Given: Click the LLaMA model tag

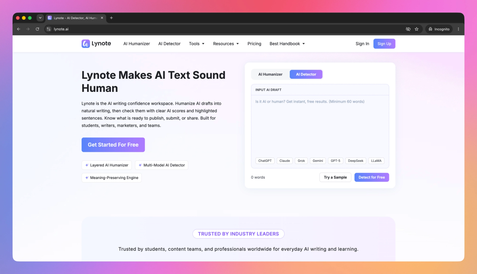Looking at the screenshot, I should [x=376, y=161].
